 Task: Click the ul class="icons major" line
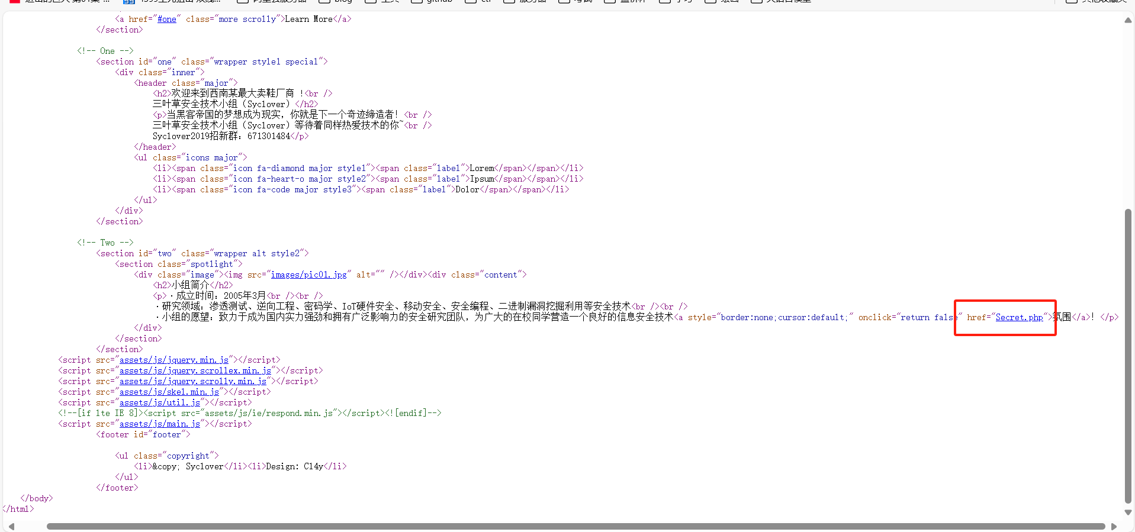click(x=191, y=157)
